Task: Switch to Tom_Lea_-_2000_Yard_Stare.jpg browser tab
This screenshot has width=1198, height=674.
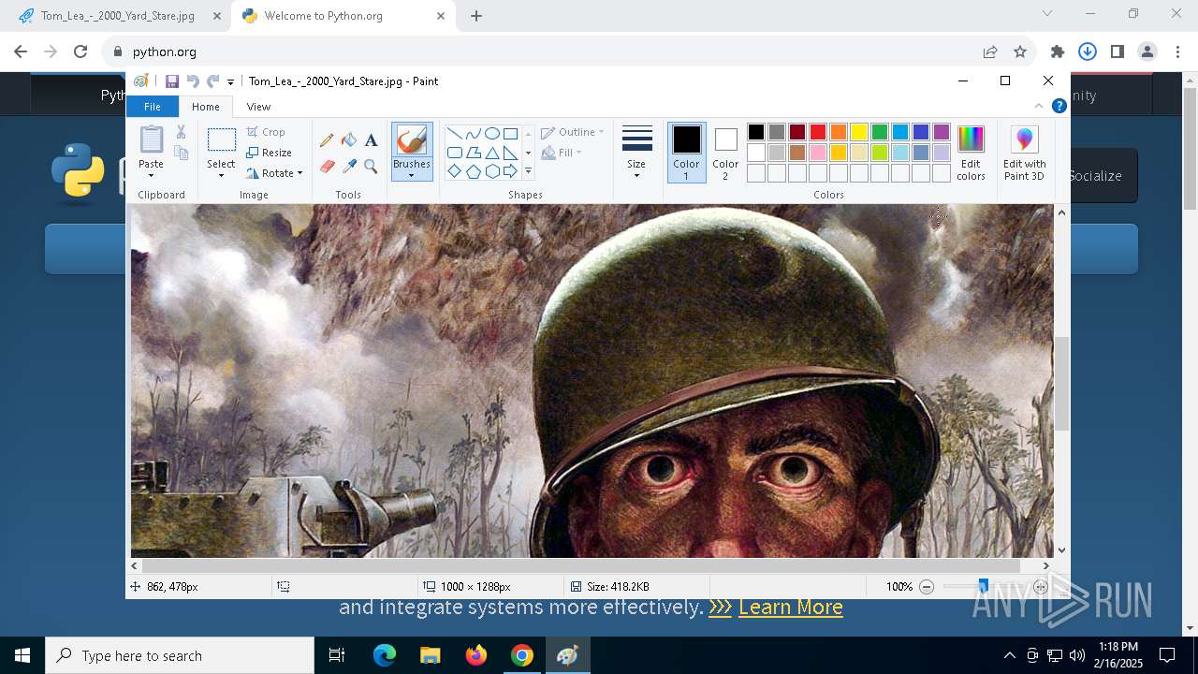Action: click(117, 16)
